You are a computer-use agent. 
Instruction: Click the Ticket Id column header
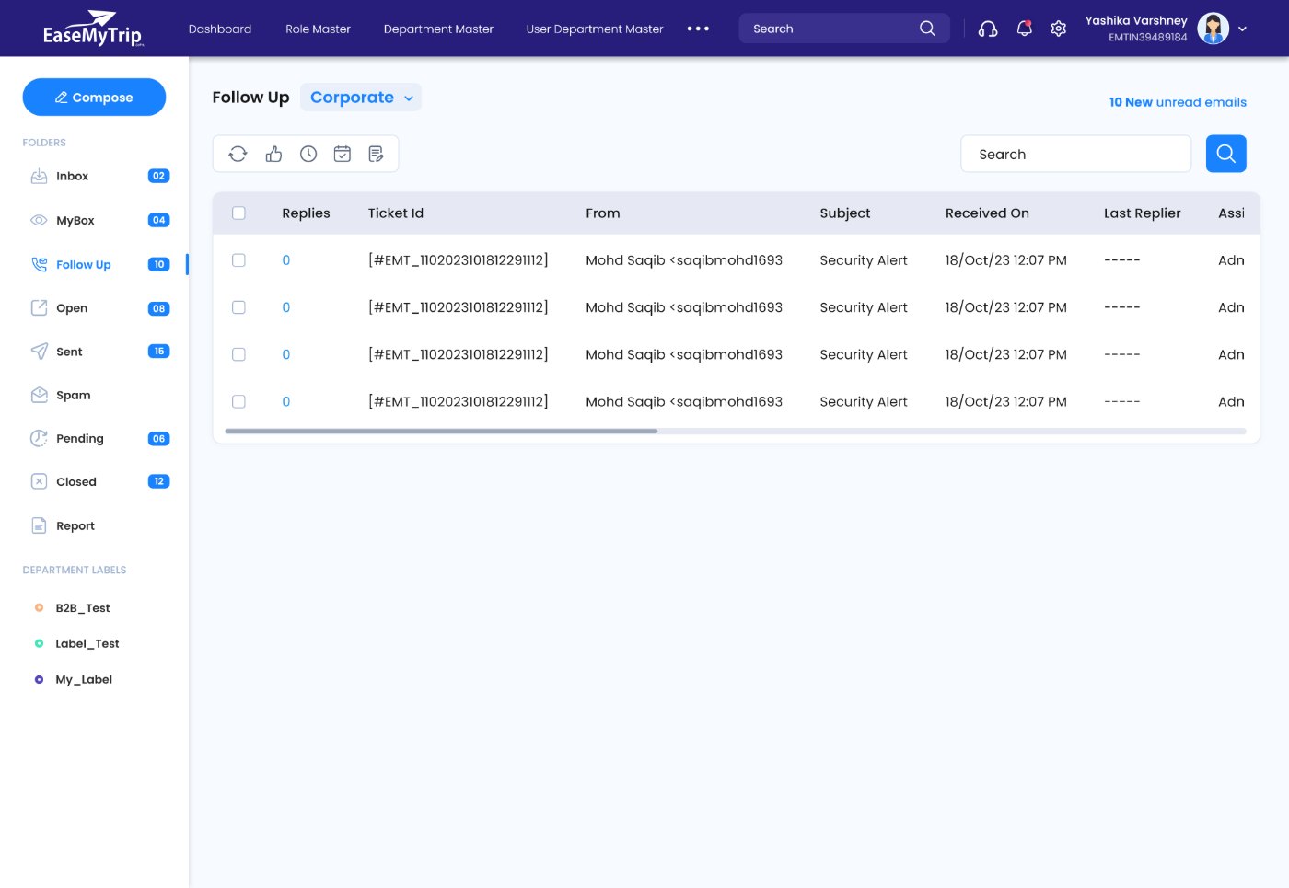(x=396, y=213)
